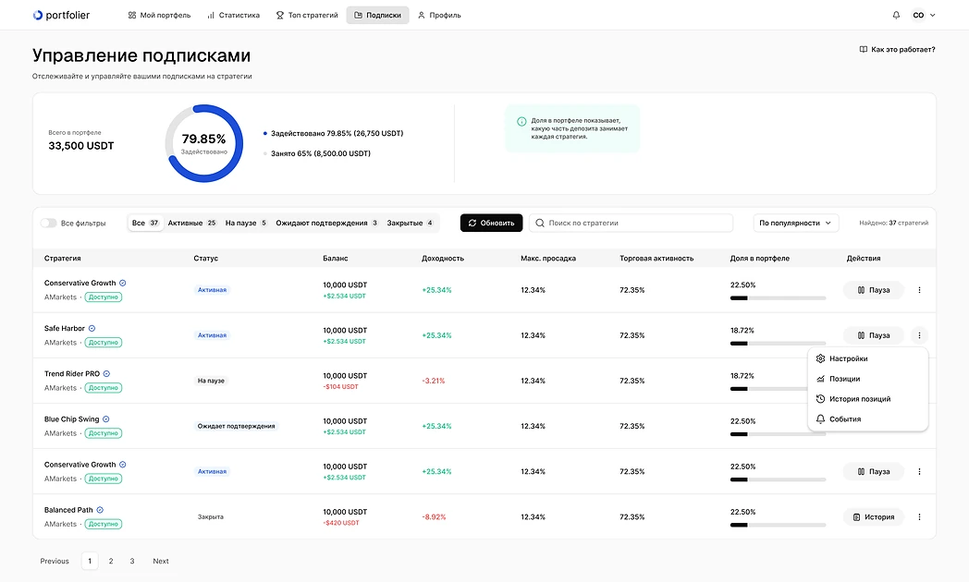Click the Ожидает подтверждения status badge
Image resolution: width=969 pixels, height=582 pixels.
tap(236, 426)
